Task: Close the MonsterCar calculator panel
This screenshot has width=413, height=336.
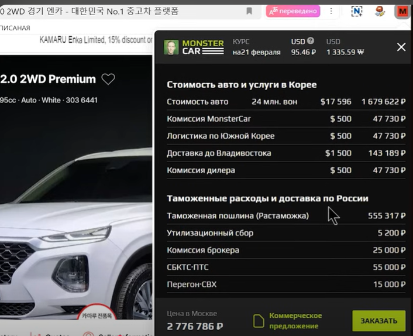Action: pos(401,47)
